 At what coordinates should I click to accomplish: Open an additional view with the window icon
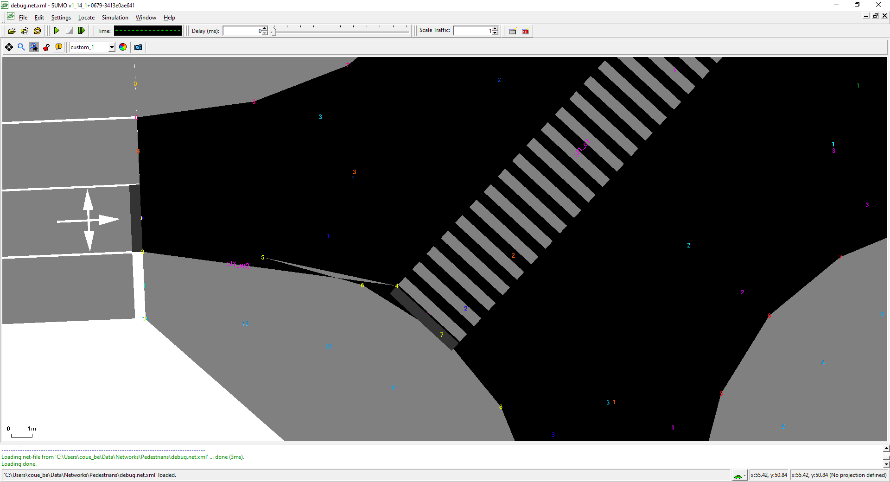point(512,31)
